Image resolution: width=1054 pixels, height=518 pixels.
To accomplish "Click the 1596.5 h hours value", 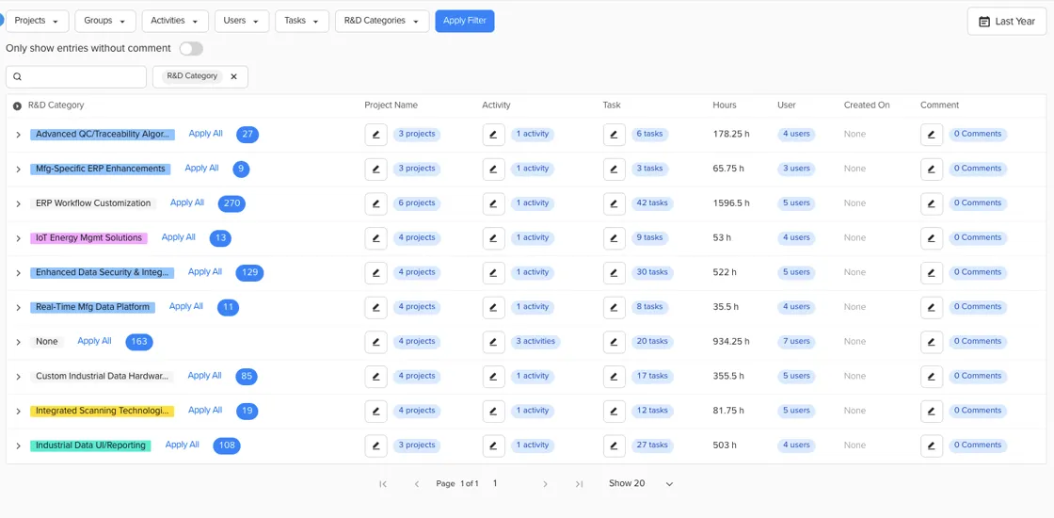I will 731,203.
